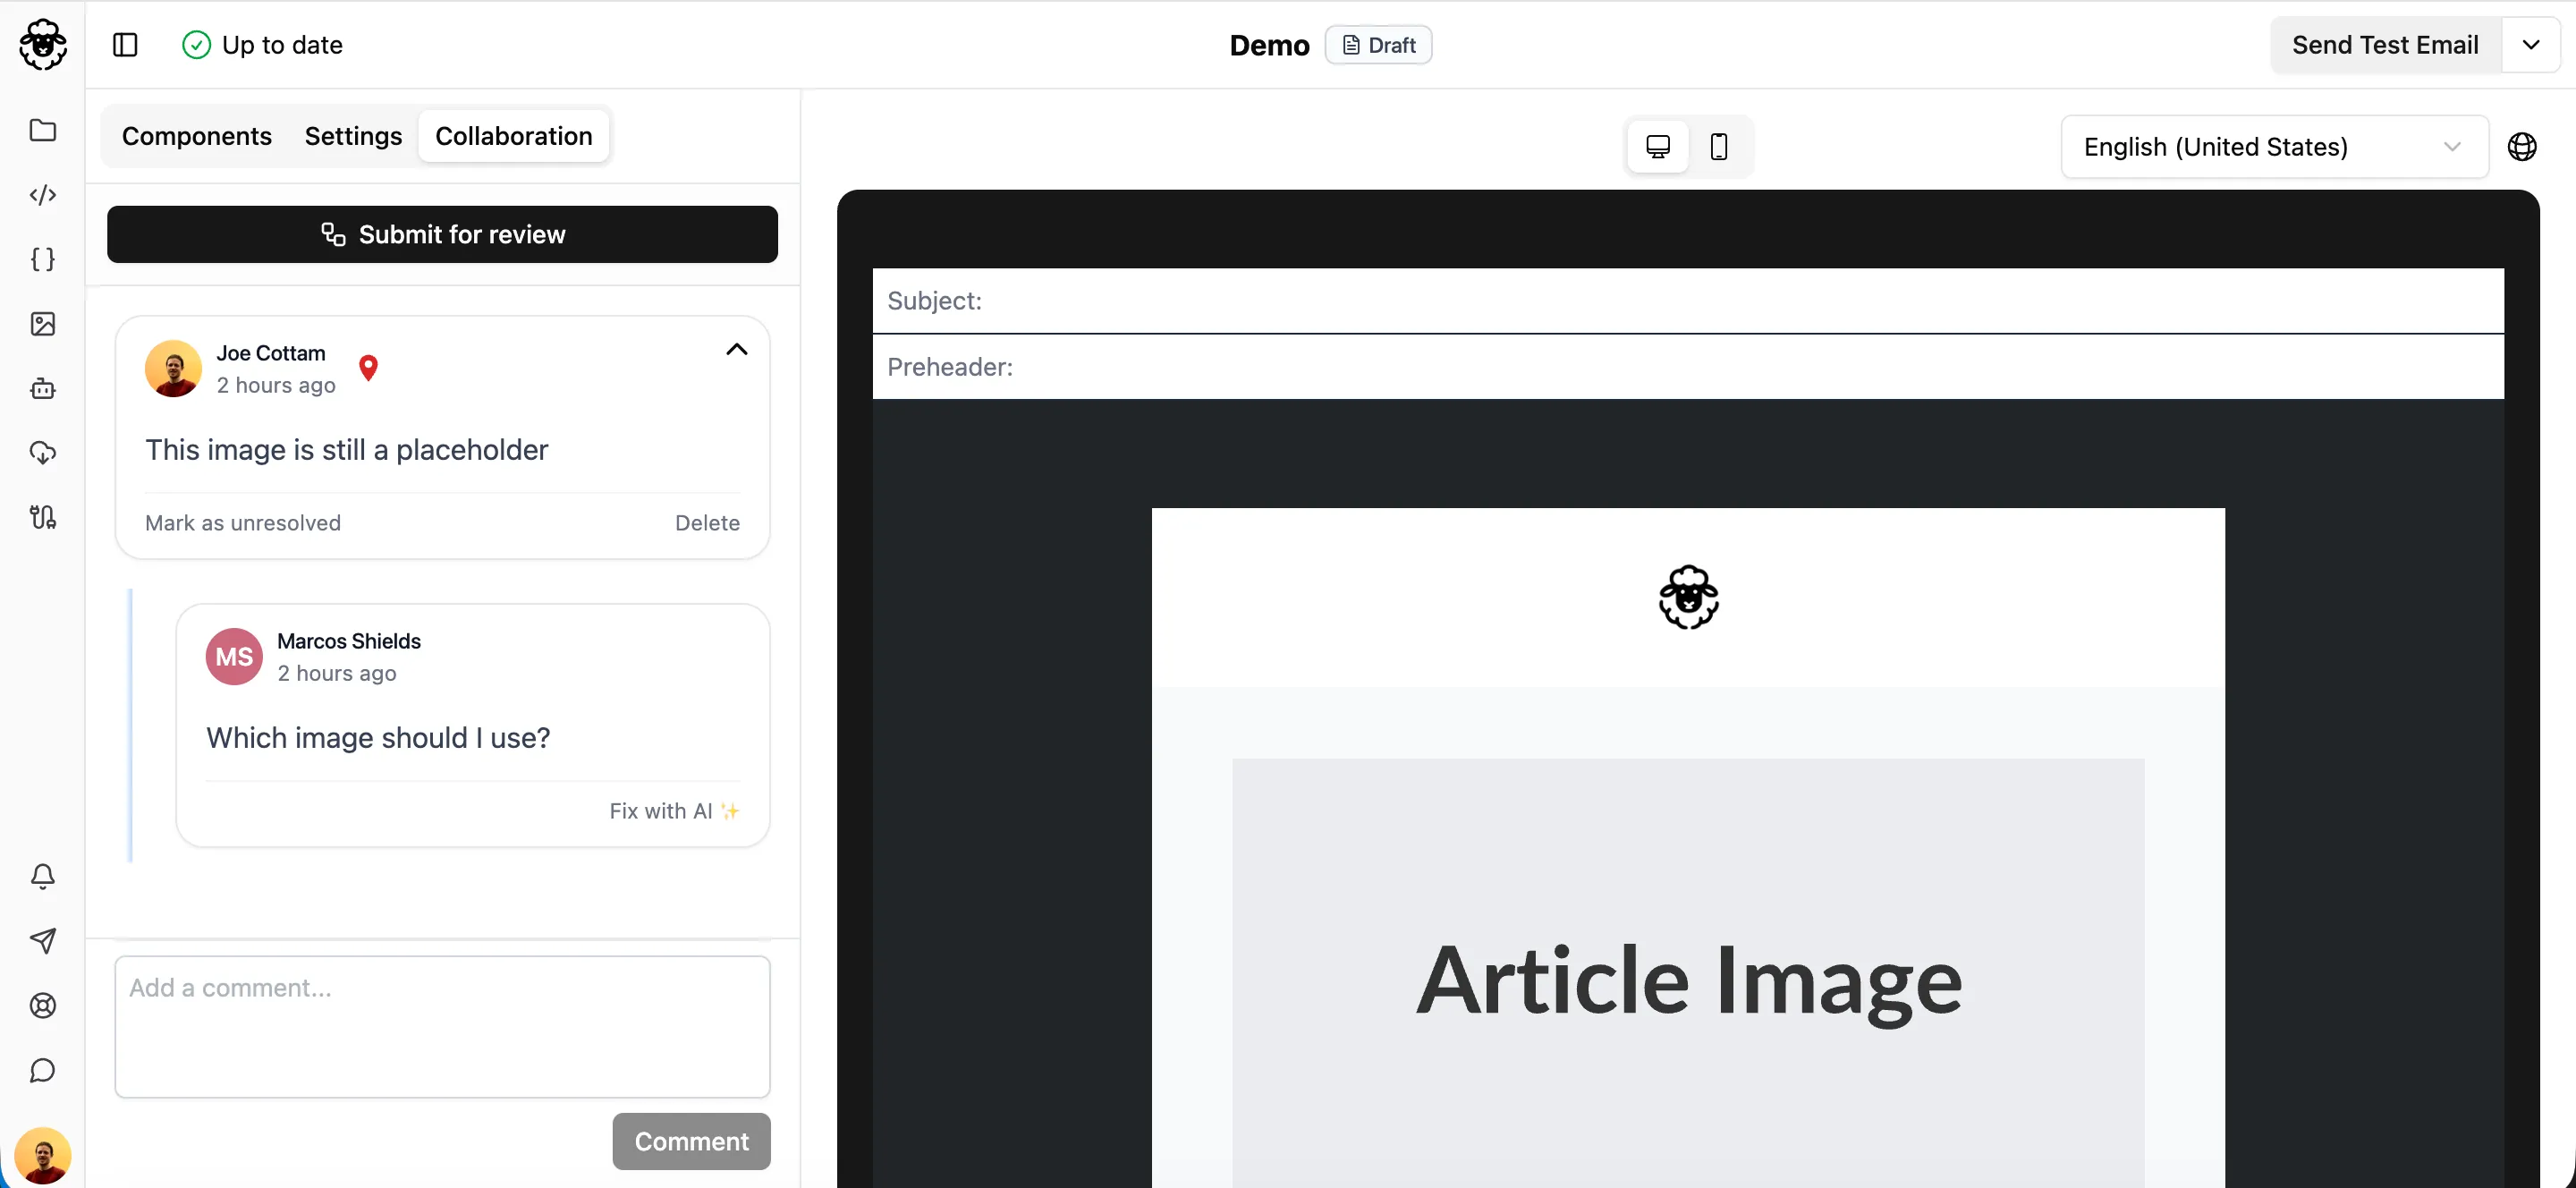Viewport: 2576px width, 1188px height.
Task: Click the paper plane send icon
Action: coord(42,940)
